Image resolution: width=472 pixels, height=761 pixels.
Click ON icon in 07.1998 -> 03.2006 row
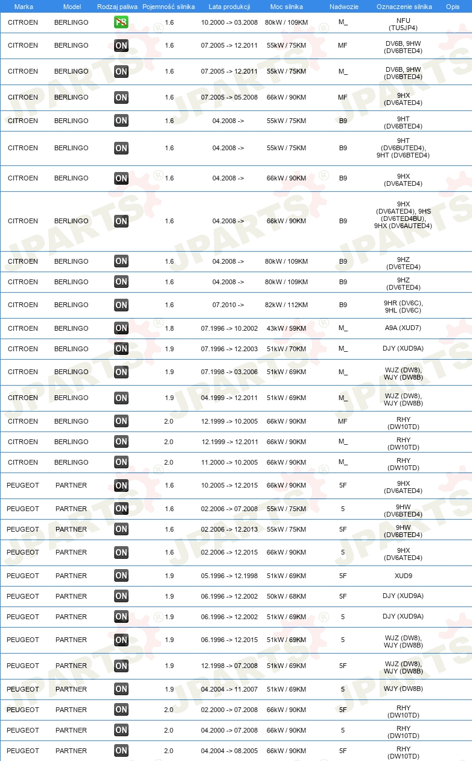pos(121,372)
